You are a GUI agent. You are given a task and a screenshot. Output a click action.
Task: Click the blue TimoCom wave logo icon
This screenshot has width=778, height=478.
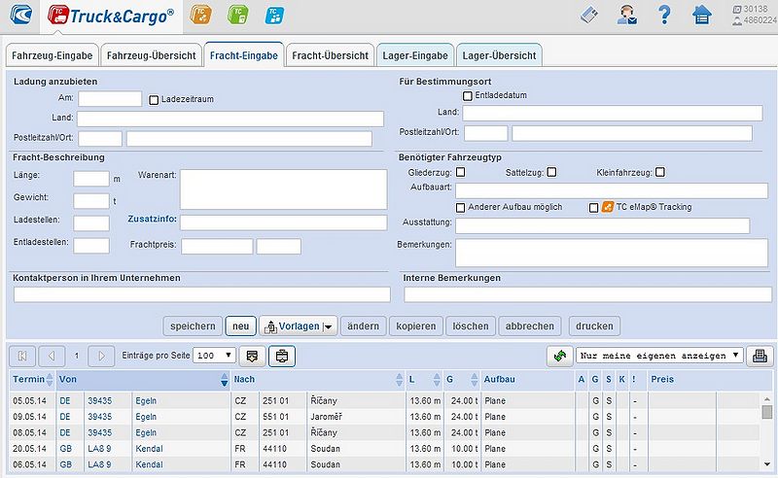(x=20, y=15)
